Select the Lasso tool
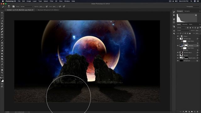This screenshot has width=201, height=113. click(x=2, y=18)
